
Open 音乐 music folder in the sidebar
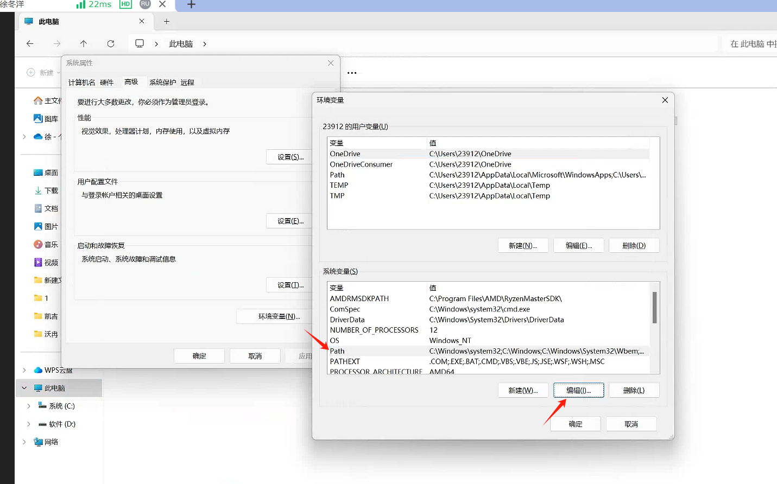[46, 244]
